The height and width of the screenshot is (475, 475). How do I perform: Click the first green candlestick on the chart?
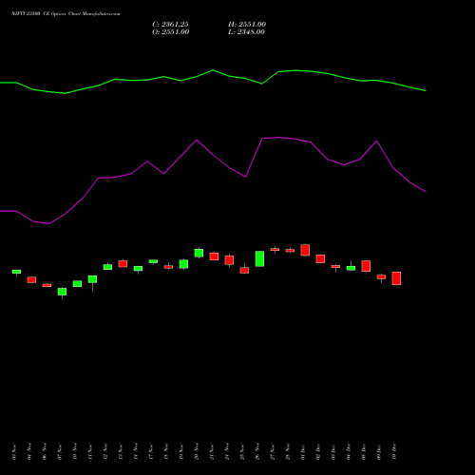(x=16, y=272)
